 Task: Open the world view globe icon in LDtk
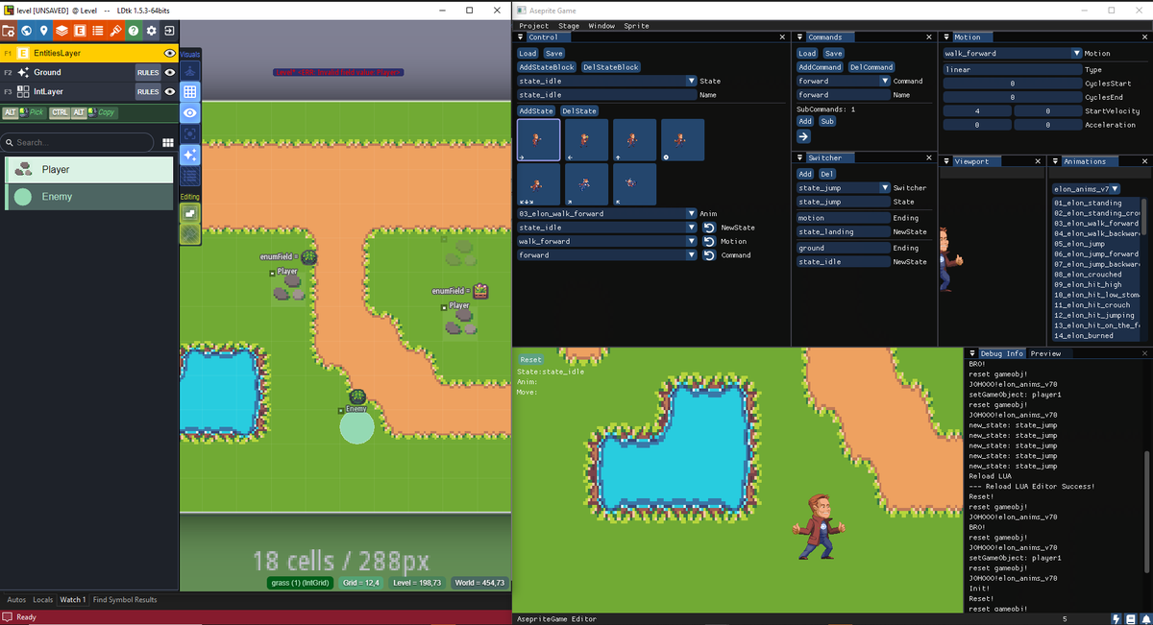point(26,31)
